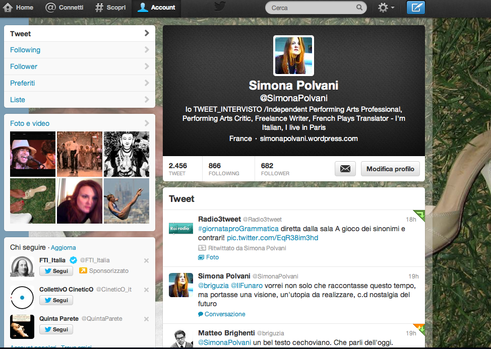Image resolution: width=491 pixels, height=349 pixels.
Task: Follow CollettivO CineticO with Segui
Action: click(56, 300)
